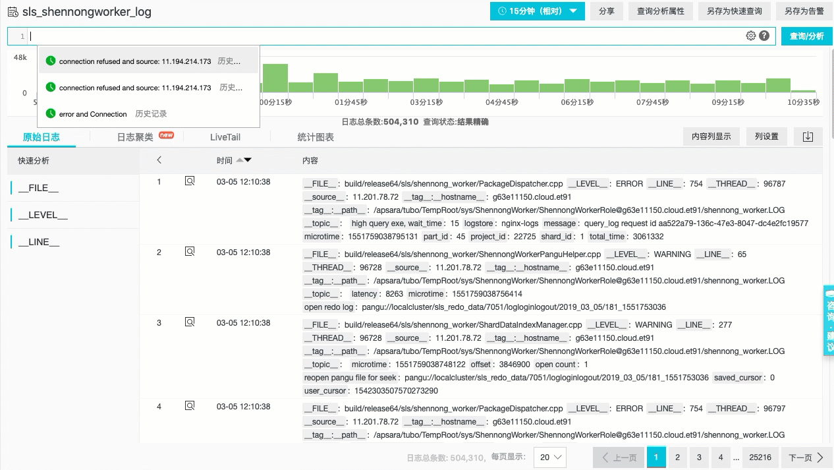Click 内容列显示 button
The image size is (834, 470).
711,136
